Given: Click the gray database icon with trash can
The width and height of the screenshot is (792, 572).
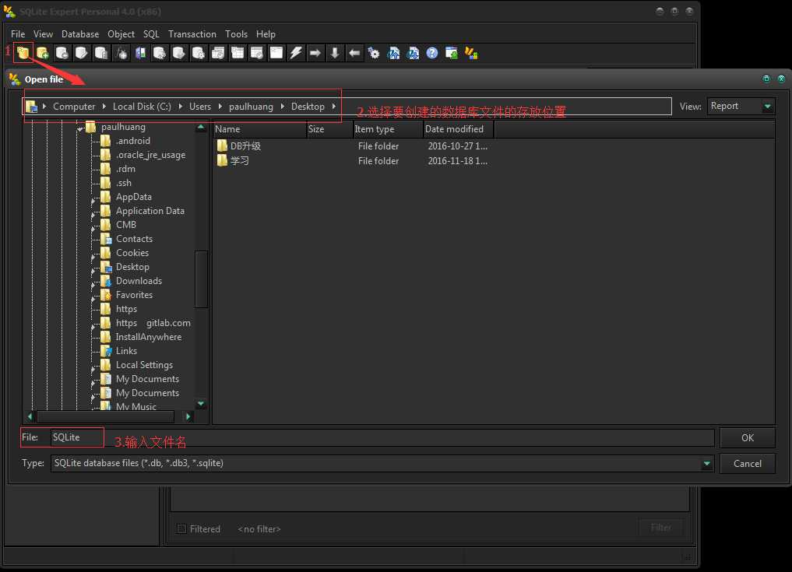Looking at the screenshot, I should coord(101,52).
